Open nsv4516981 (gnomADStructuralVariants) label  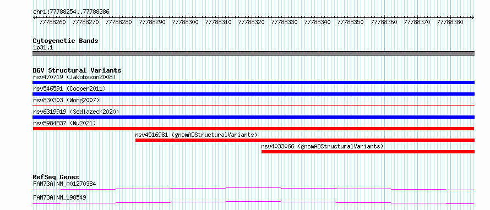click(196, 135)
